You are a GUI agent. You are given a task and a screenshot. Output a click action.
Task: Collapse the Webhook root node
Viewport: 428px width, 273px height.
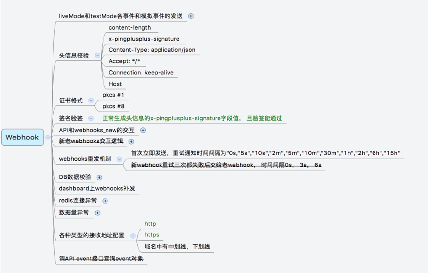[x=48, y=137]
